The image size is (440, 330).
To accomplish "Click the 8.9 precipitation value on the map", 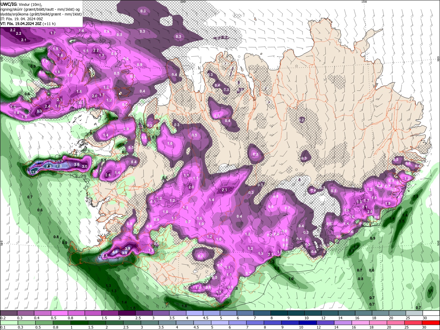I will click(48, 166).
